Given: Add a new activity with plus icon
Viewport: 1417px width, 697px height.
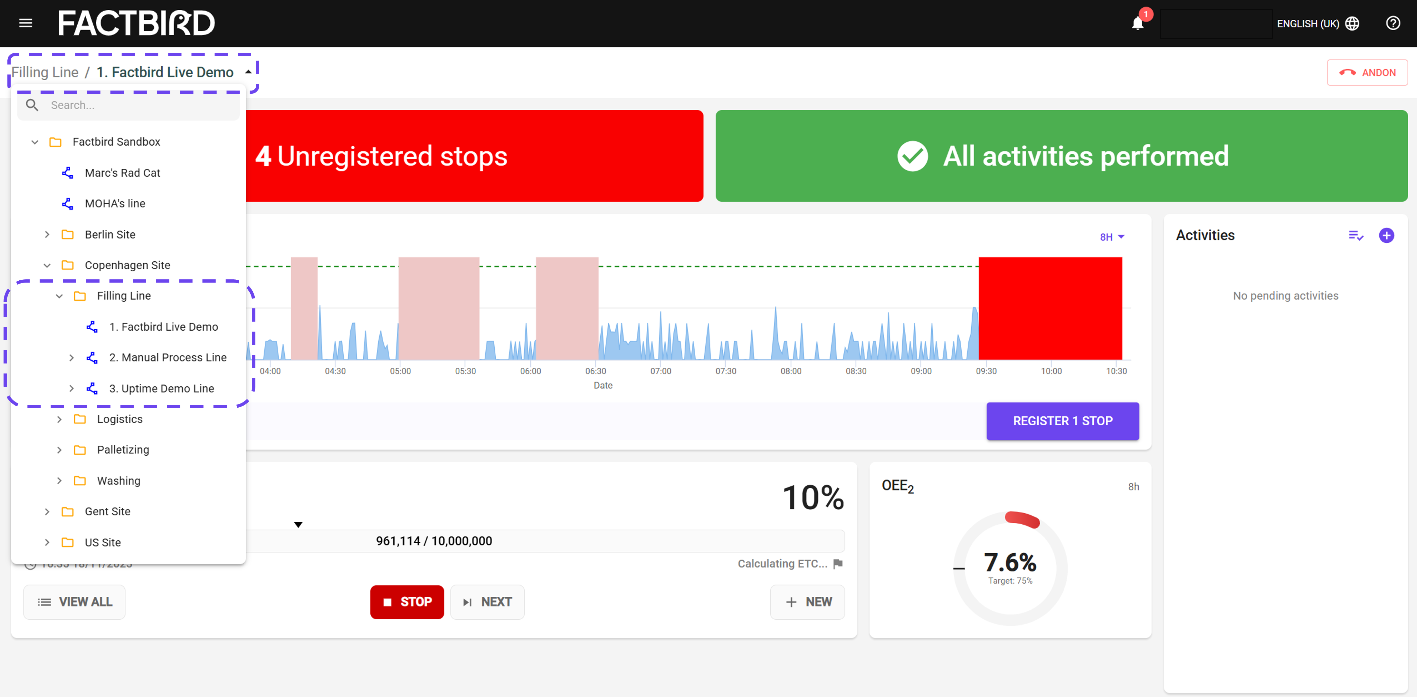Looking at the screenshot, I should click(x=1386, y=236).
